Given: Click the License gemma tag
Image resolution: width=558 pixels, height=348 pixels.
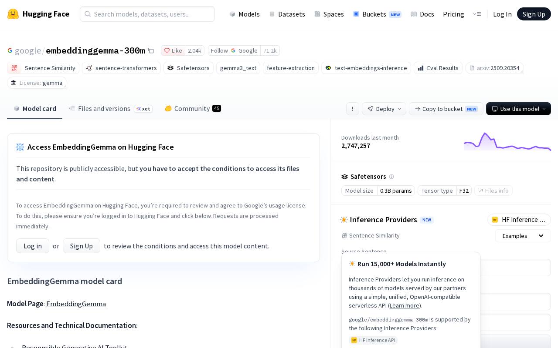Looking at the screenshot, I should tap(37, 83).
